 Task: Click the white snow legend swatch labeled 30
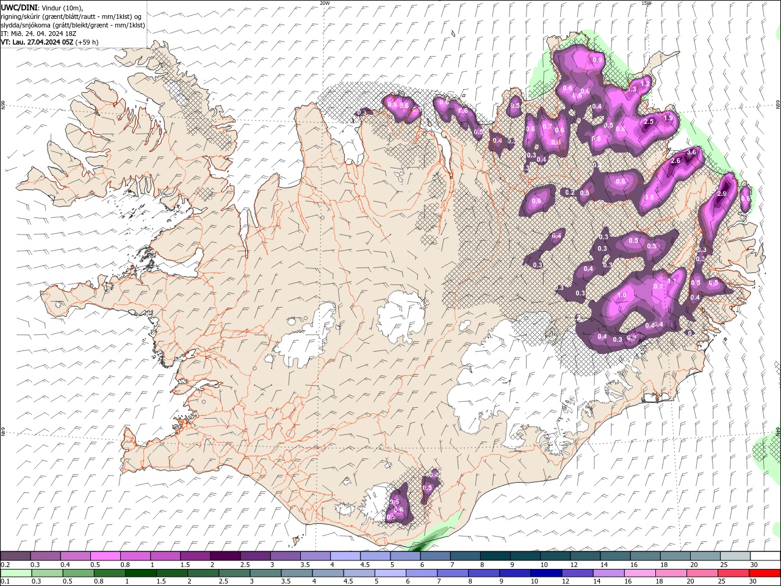(765, 555)
